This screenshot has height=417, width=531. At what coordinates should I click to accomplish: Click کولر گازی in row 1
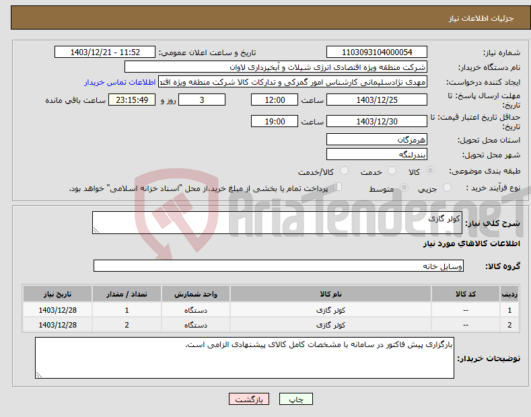(x=330, y=310)
